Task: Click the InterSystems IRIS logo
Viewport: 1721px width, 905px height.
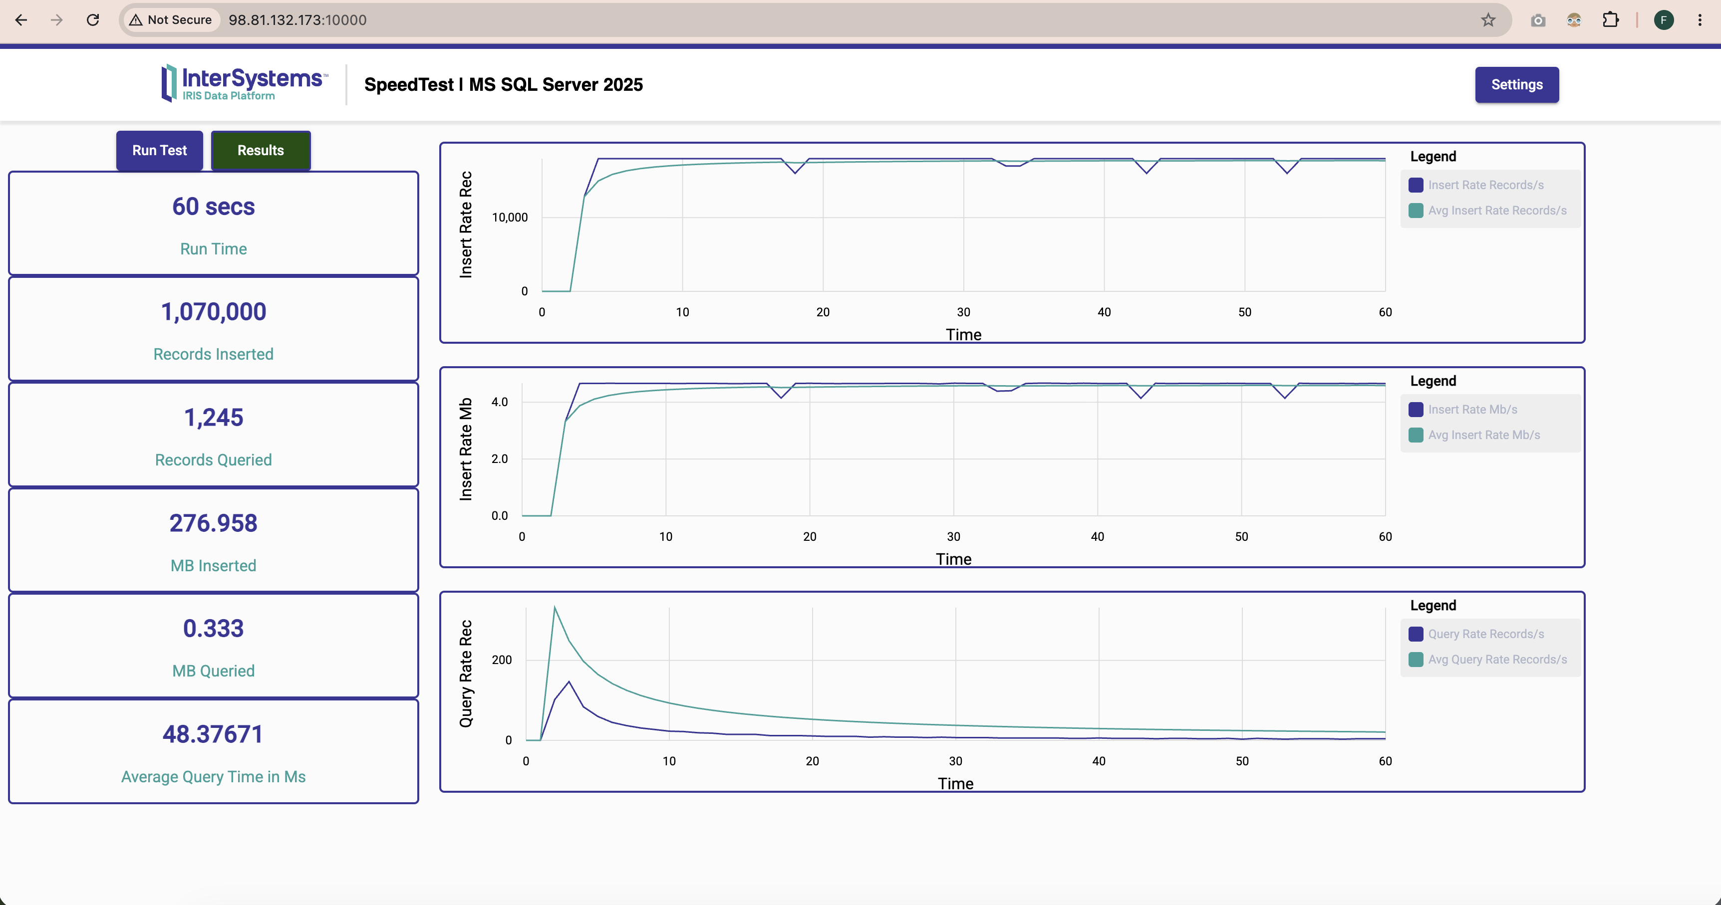Action: pos(245,83)
